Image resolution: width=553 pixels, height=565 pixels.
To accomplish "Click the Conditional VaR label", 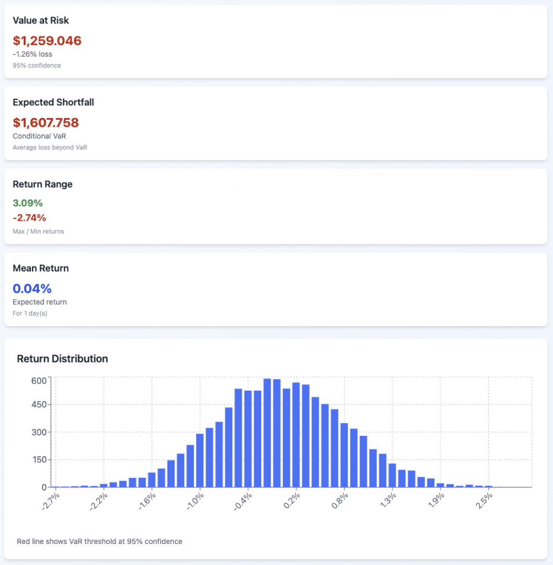I will point(37,136).
